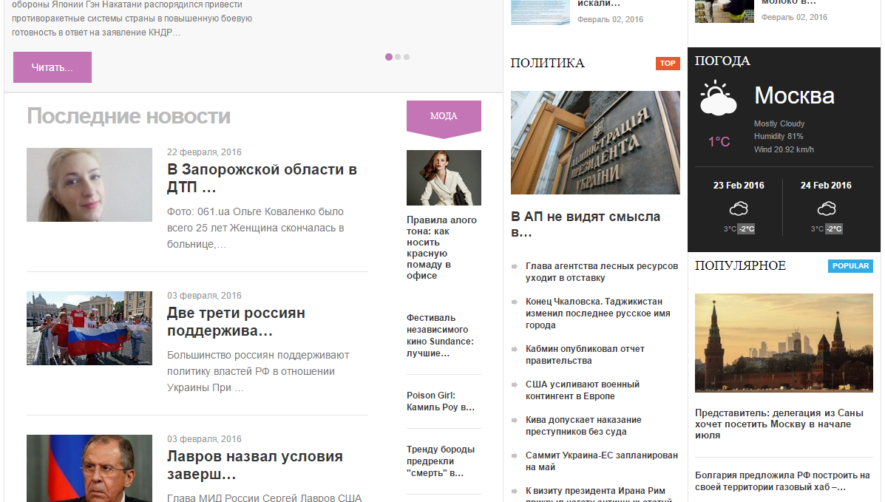Image resolution: width=885 pixels, height=502 pixels.
Task: Open headline В Запорожской области в ДТП
Action: 262,178
